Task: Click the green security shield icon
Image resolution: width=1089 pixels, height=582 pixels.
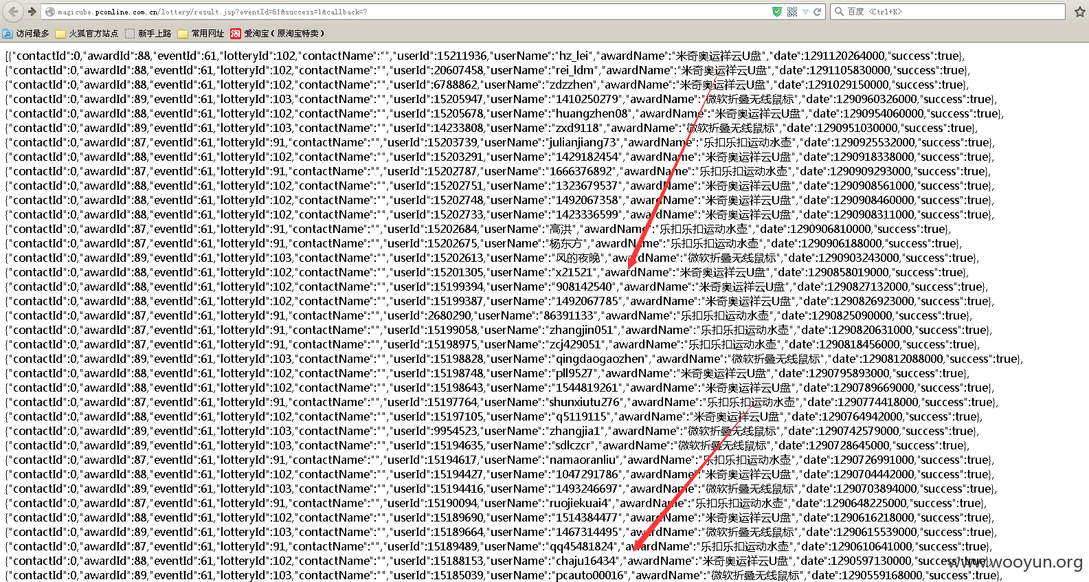Action: 777,12
